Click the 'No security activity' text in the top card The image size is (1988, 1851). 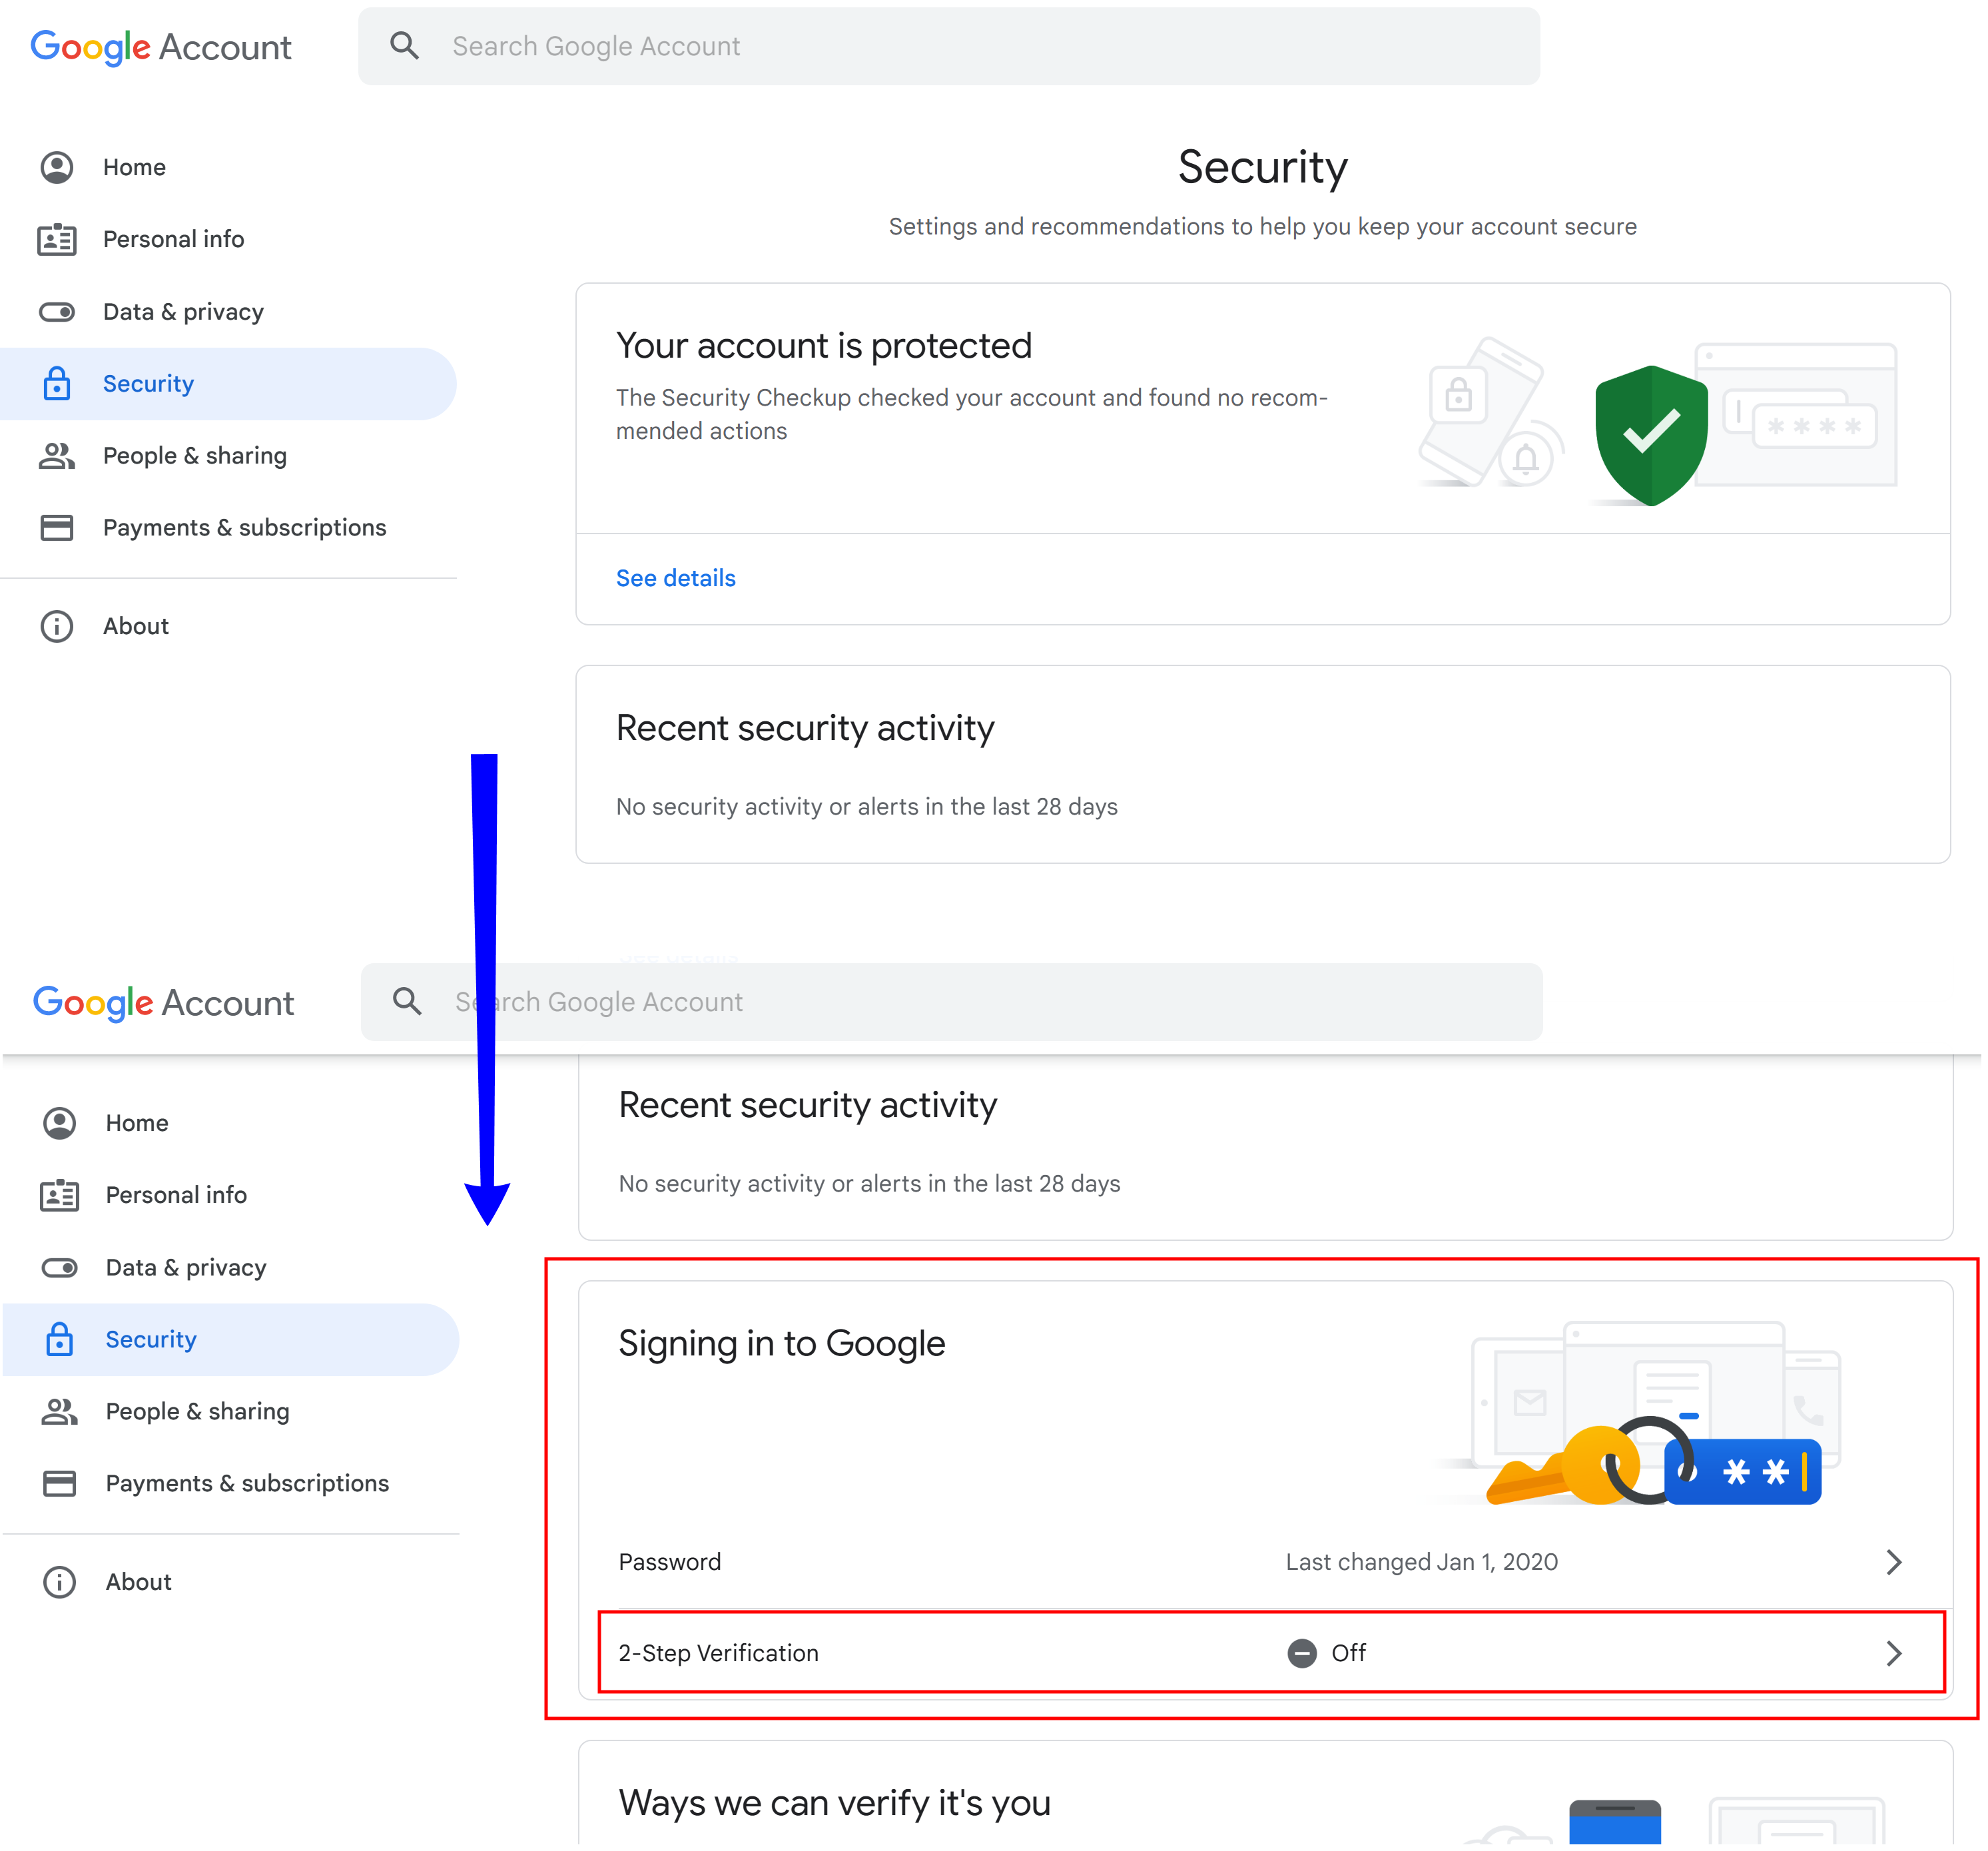point(866,806)
